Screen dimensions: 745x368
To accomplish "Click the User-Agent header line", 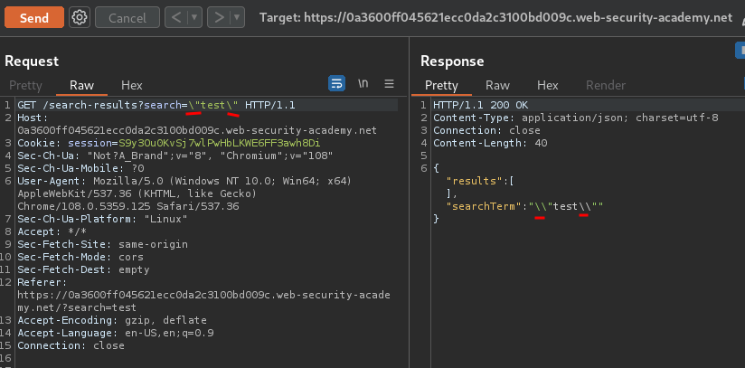I will [184, 193].
